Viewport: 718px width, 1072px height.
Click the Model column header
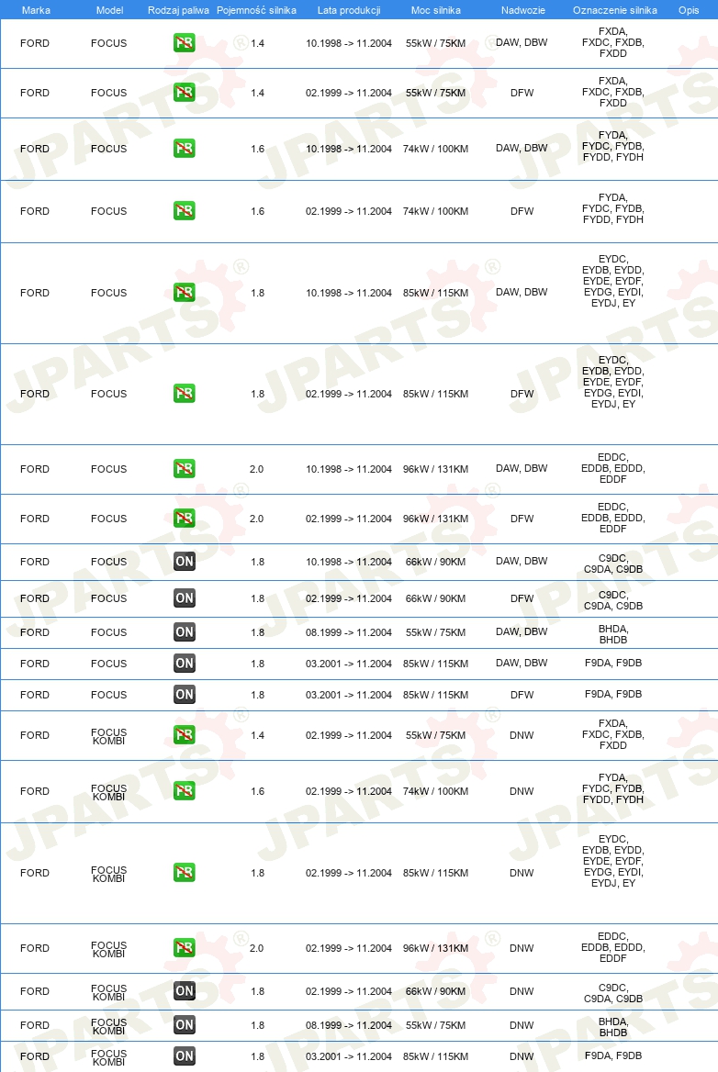click(x=109, y=10)
